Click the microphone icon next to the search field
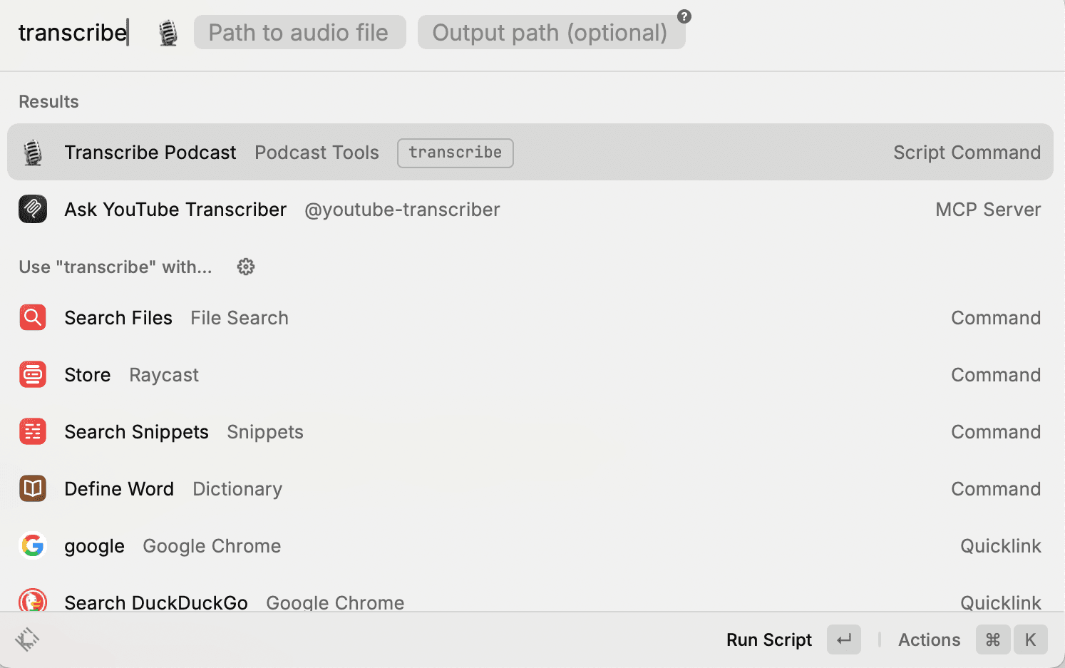 168,32
